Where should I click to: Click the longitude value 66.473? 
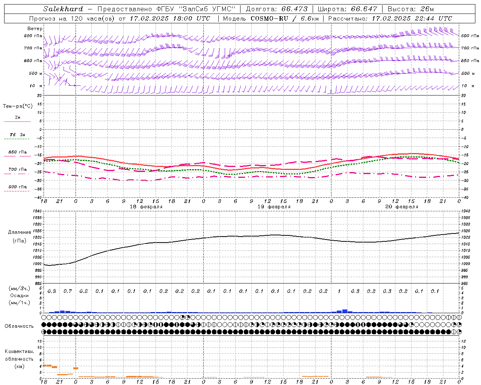tap(295, 9)
